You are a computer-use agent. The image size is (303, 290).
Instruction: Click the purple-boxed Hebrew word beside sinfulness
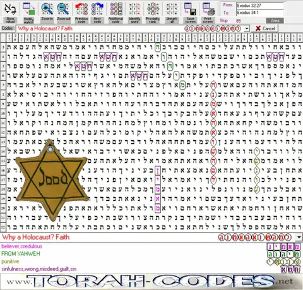pyautogui.click(x=290, y=269)
